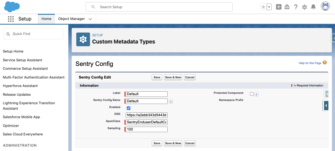Open Setup Home in sidebar
This screenshot has width=335, height=151.
(x=13, y=51)
